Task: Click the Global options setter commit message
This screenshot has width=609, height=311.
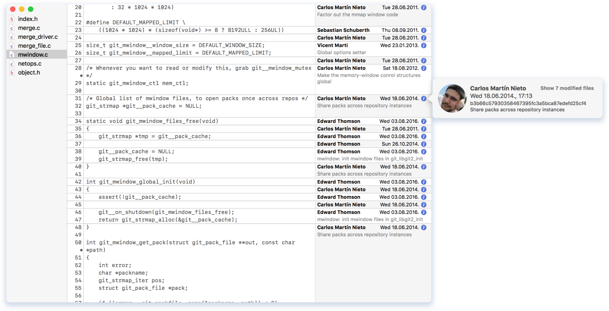Action: tap(341, 53)
